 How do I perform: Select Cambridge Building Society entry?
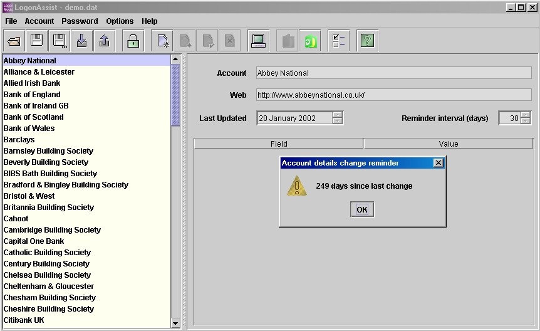pos(87,229)
